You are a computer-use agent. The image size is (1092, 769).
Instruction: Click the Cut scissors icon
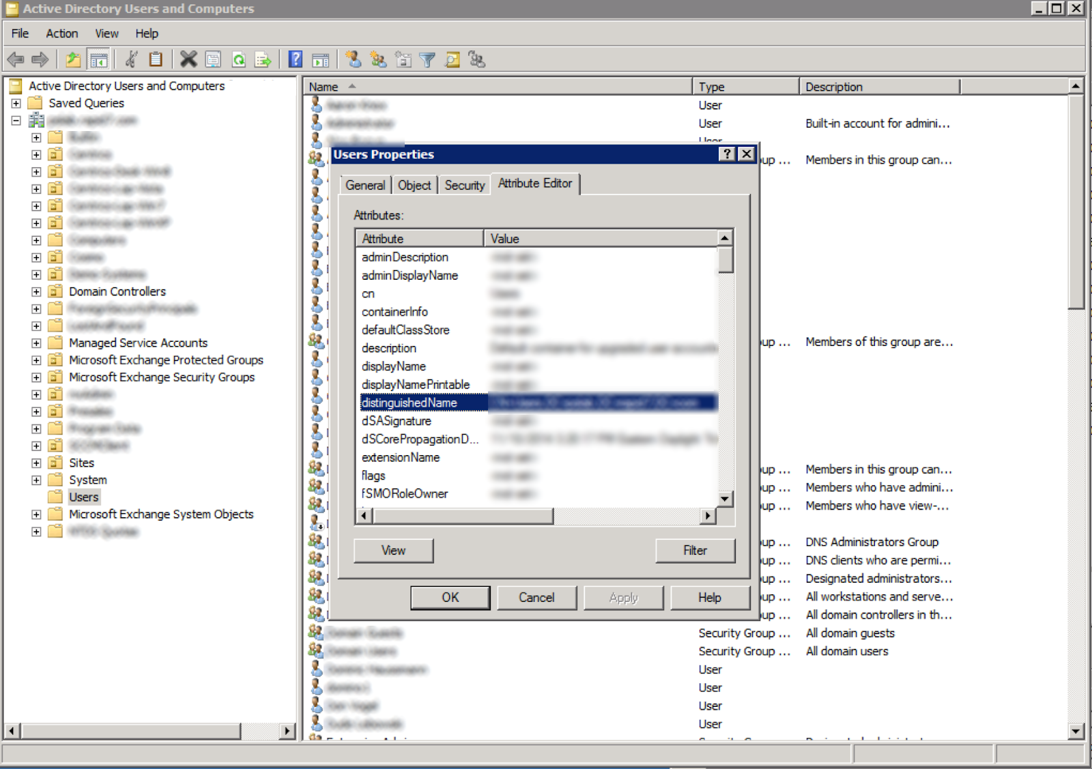pyautogui.click(x=132, y=60)
